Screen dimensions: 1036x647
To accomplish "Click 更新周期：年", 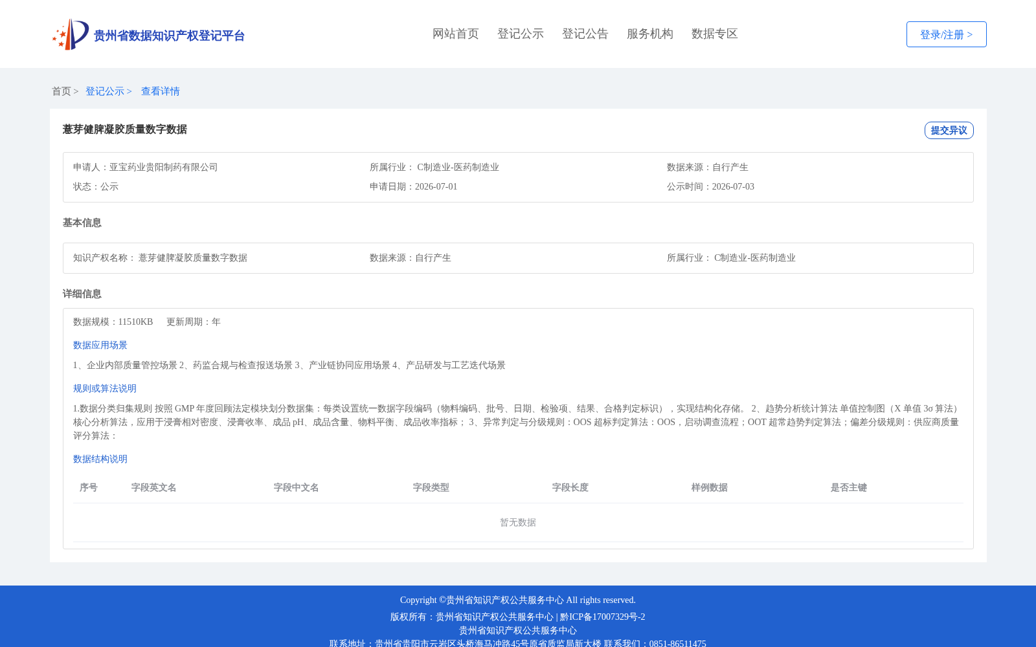I will pyautogui.click(x=194, y=322).
